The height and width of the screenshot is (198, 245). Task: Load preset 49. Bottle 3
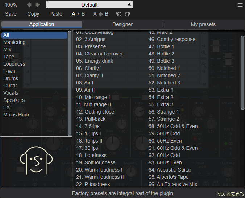point(161,61)
